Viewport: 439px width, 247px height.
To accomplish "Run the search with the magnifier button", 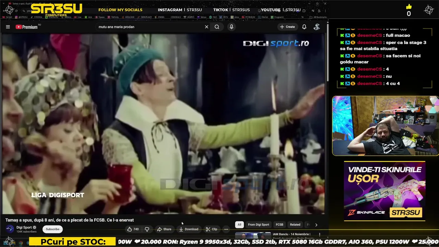I will coord(217,27).
